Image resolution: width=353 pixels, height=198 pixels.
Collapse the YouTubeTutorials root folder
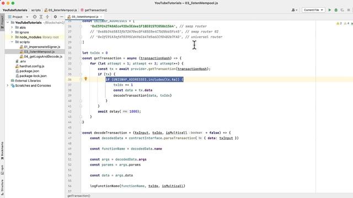(8, 23)
